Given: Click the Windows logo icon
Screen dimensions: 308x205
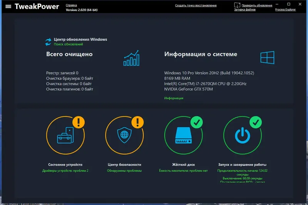Looking at the screenshot, I should coord(267,58).
